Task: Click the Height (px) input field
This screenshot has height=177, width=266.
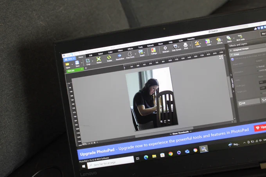Action: 263,88
